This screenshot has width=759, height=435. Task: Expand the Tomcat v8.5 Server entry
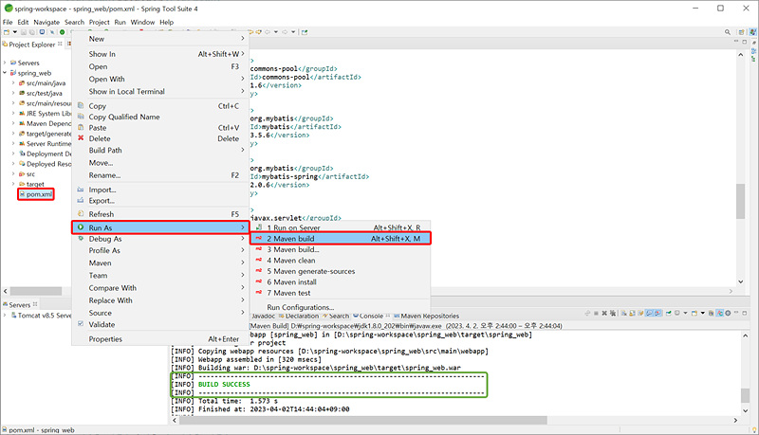5,316
